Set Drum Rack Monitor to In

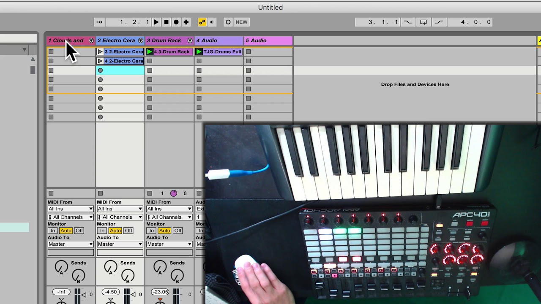coord(152,231)
